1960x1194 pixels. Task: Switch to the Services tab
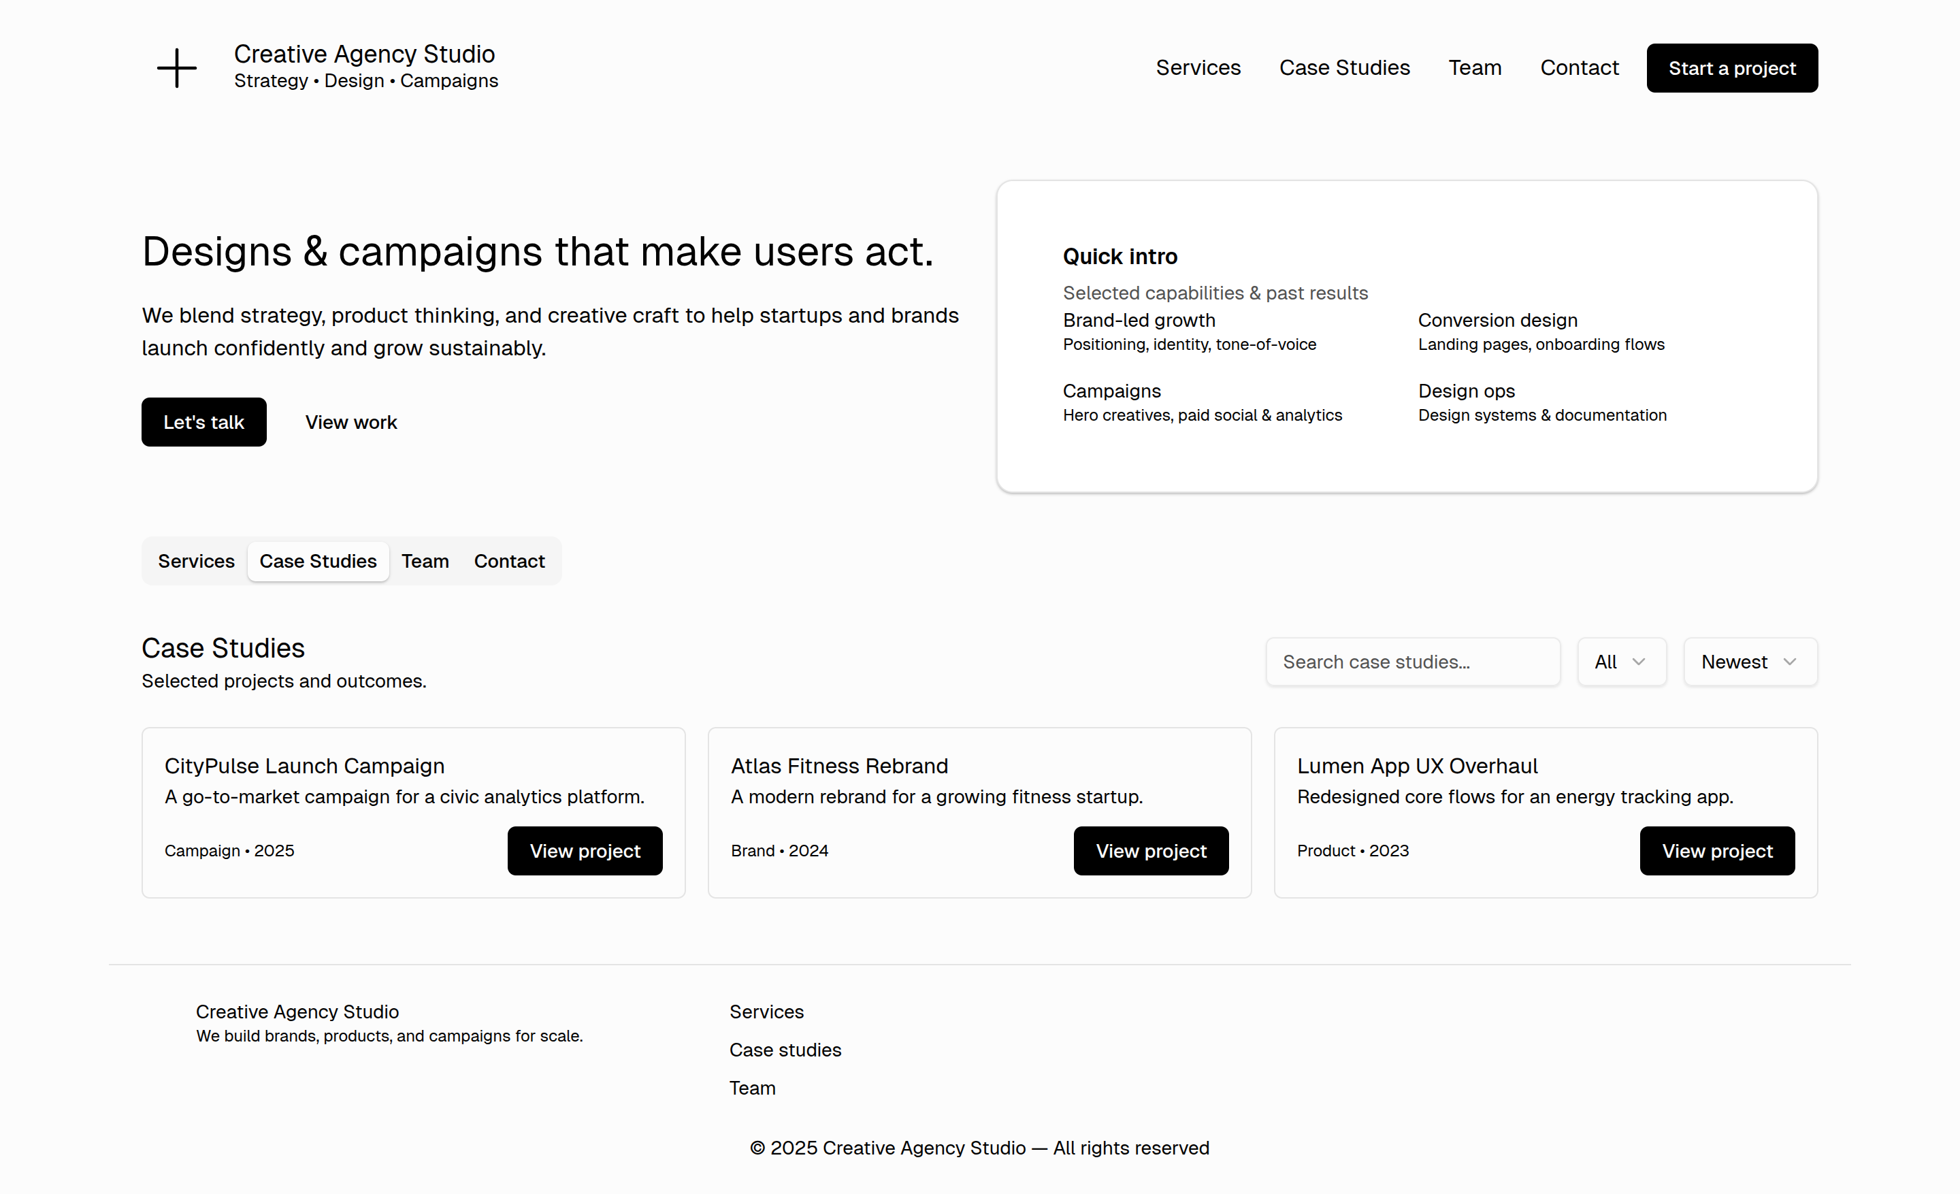[196, 561]
